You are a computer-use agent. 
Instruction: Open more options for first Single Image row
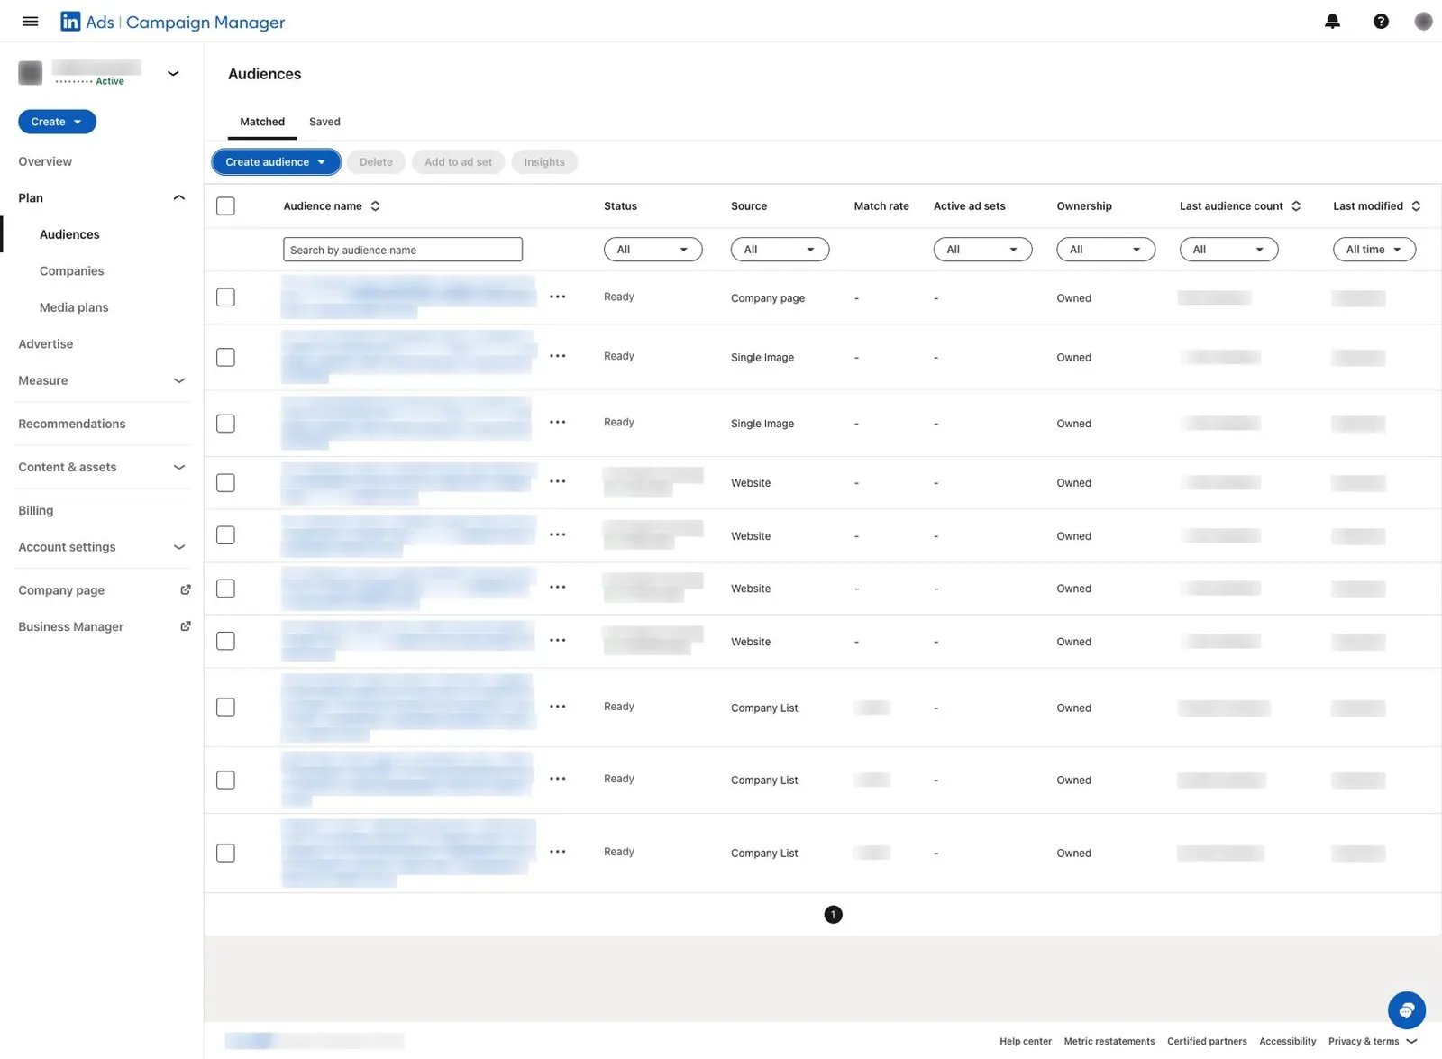pos(558,356)
